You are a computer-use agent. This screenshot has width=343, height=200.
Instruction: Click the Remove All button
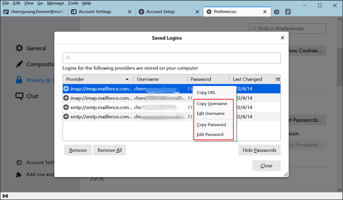click(x=109, y=150)
